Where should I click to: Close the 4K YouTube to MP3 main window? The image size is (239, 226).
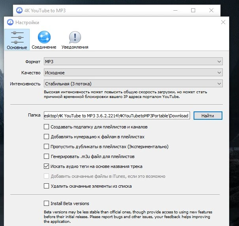coord(211,10)
